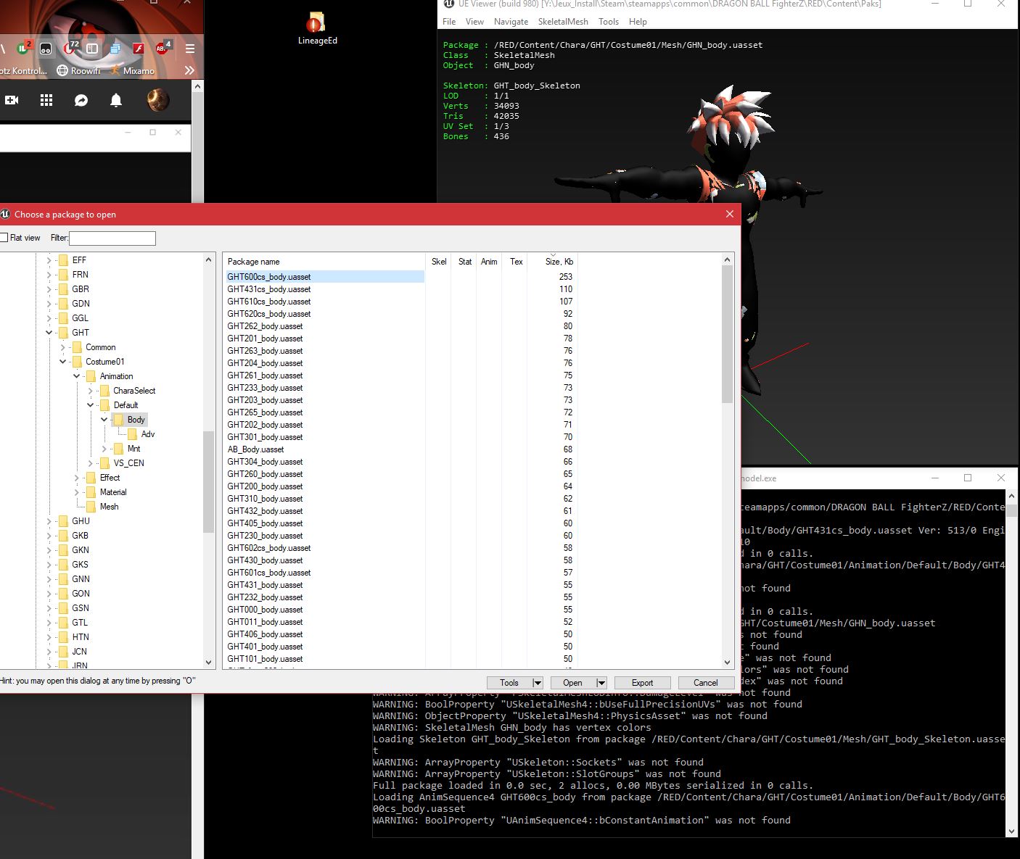
Task: Select GHT431cs_body.uasset in the package list
Action: pyautogui.click(x=269, y=289)
